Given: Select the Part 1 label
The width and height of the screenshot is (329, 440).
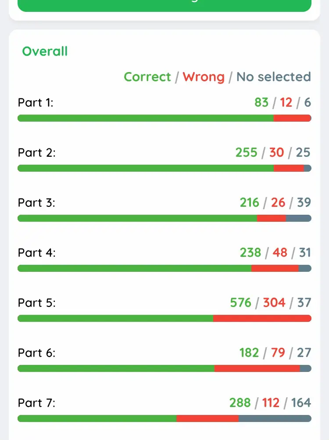Looking at the screenshot, I should pos(35,102).
